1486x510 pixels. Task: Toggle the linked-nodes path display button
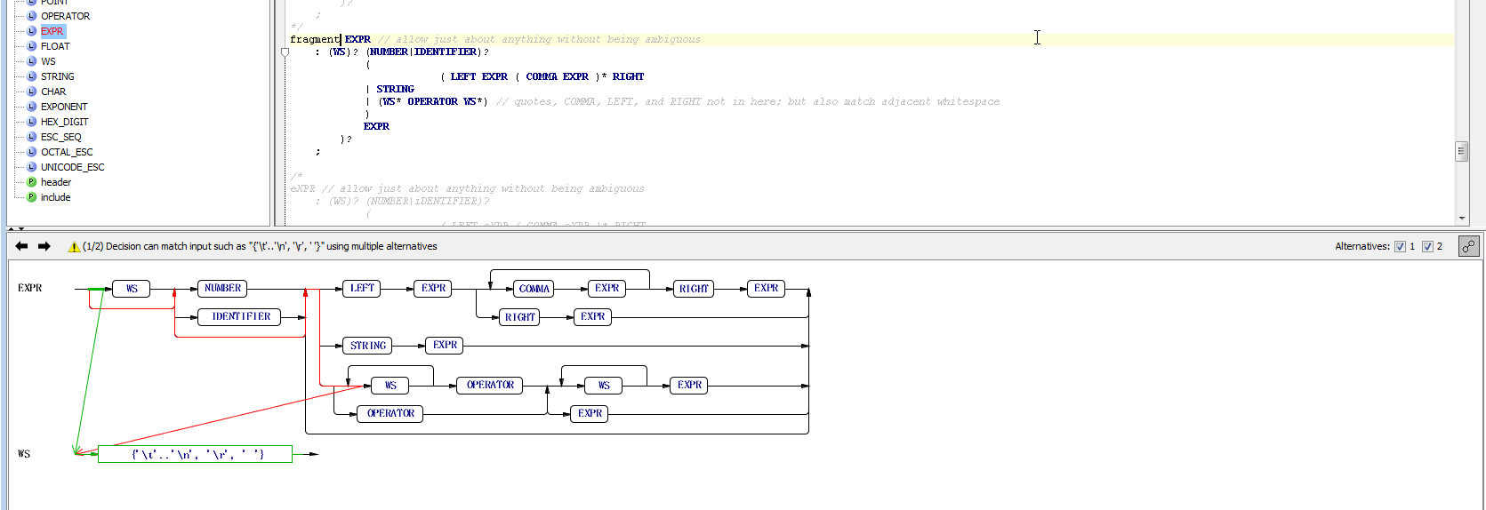(1468, 246)
